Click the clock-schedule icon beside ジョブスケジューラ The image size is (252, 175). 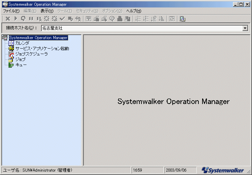click(11, 54)
